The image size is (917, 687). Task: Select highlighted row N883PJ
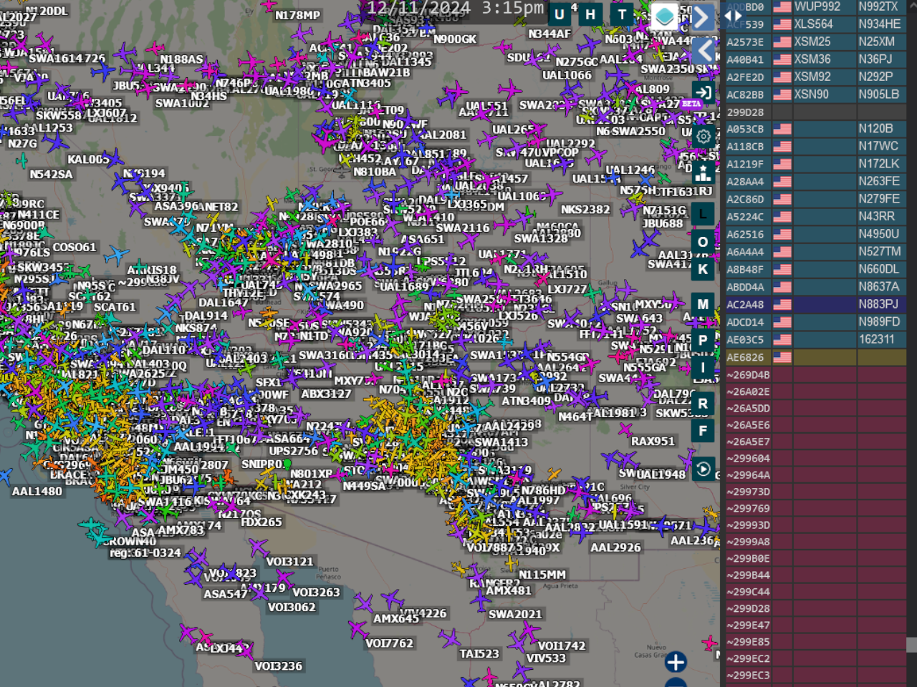pos(816,304)
